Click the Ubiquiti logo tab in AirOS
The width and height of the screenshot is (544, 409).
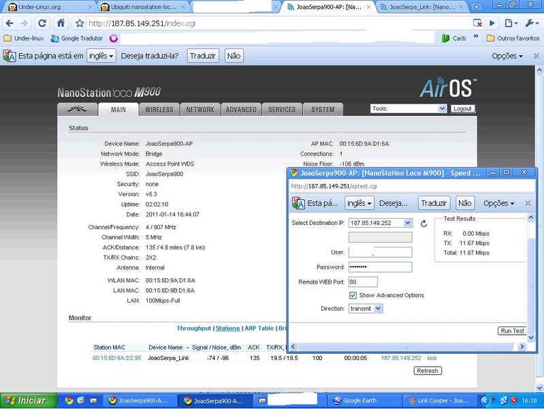tap(77, 110)
